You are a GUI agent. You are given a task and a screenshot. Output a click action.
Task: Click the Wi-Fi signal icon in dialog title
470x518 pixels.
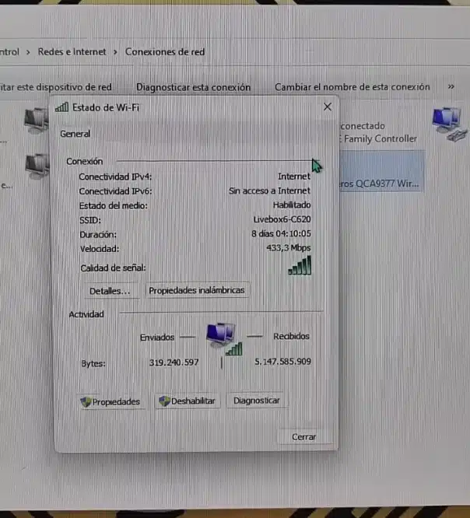point(61,107)
